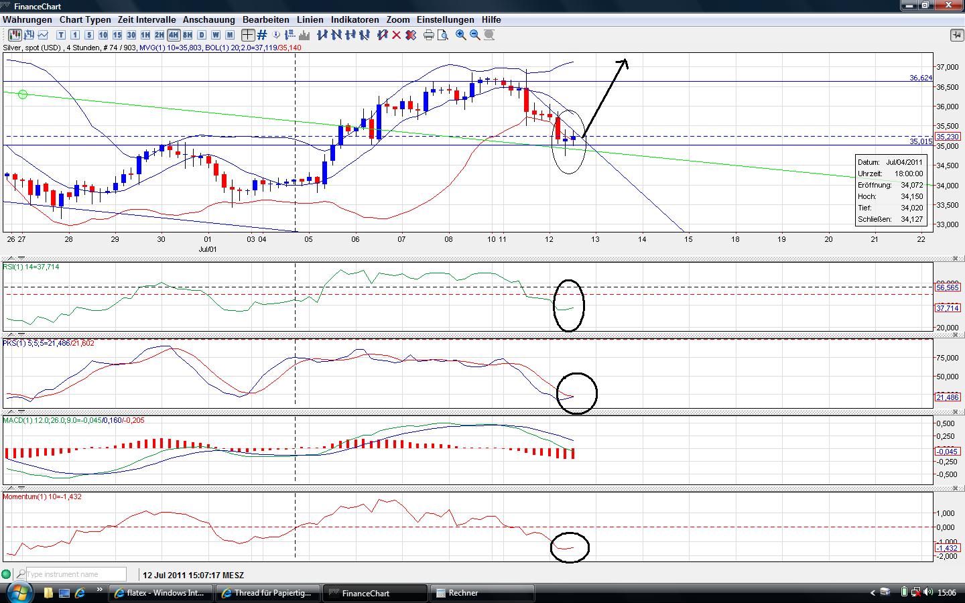
Task: Open the Hilfe menu
Action: click(491, 20)
